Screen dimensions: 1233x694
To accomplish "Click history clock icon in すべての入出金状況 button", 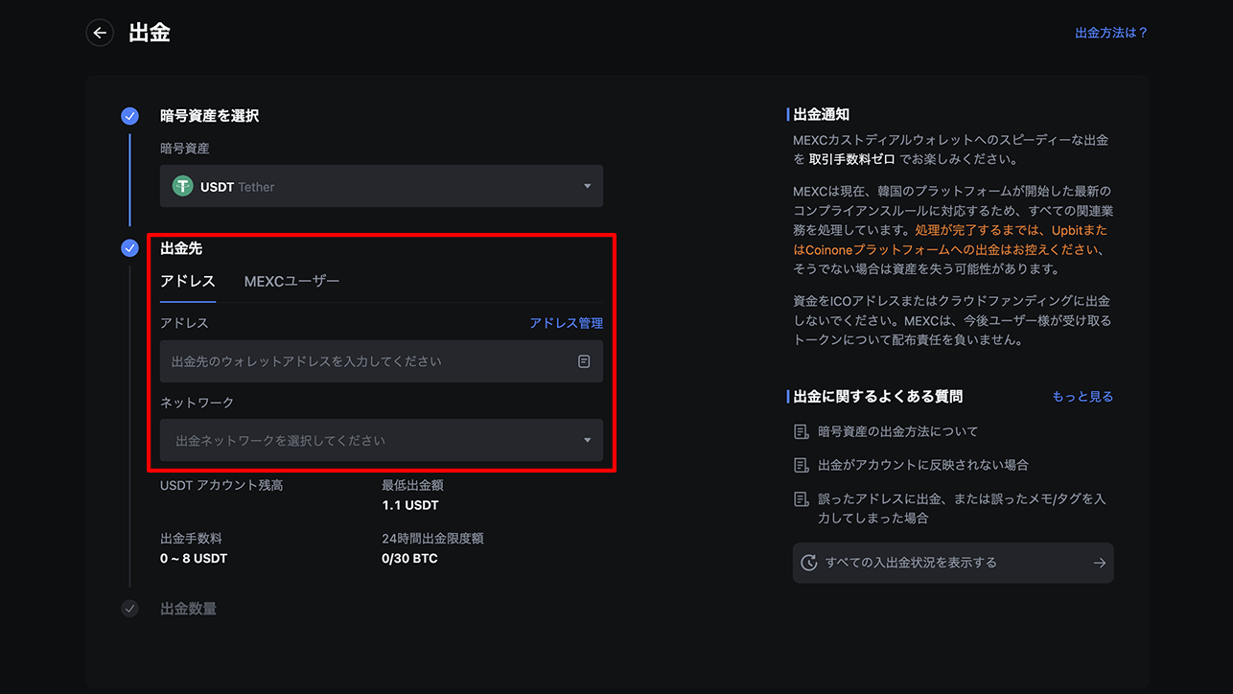I will click(x=809, y=563).
